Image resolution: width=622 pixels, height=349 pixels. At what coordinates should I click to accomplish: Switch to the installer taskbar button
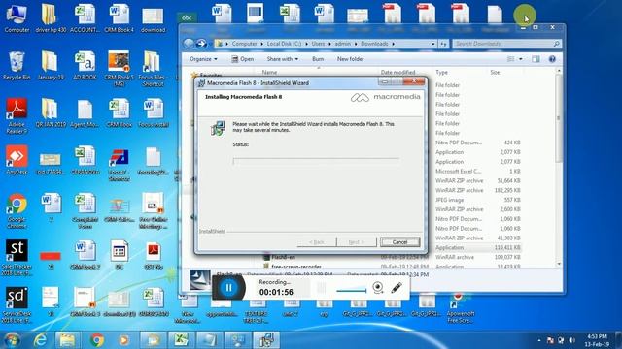click(x=266, y=340)
